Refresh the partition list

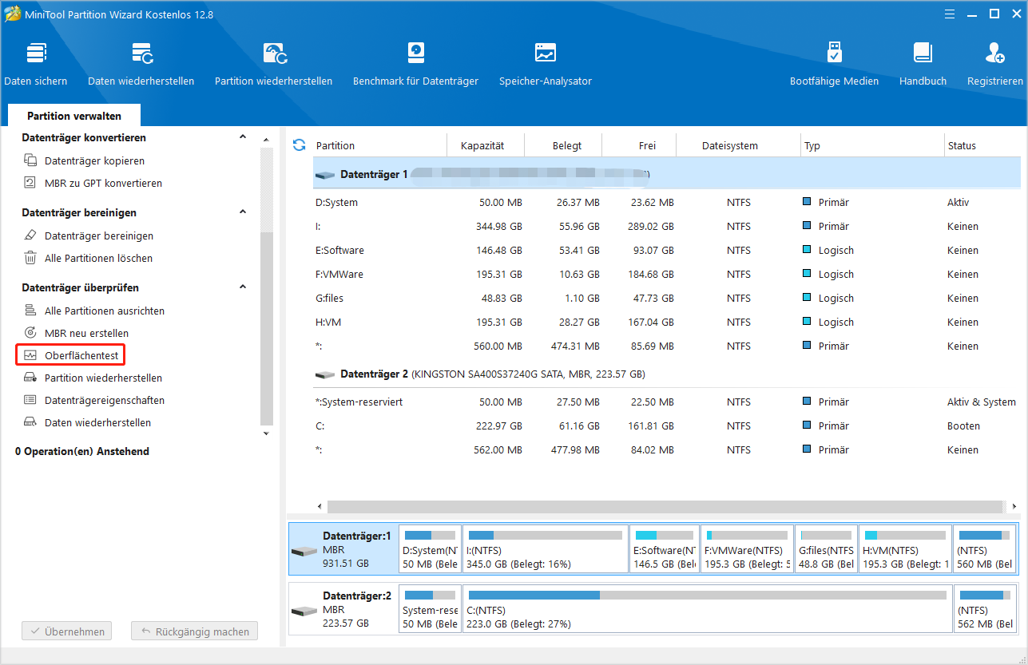pos(300,144)
